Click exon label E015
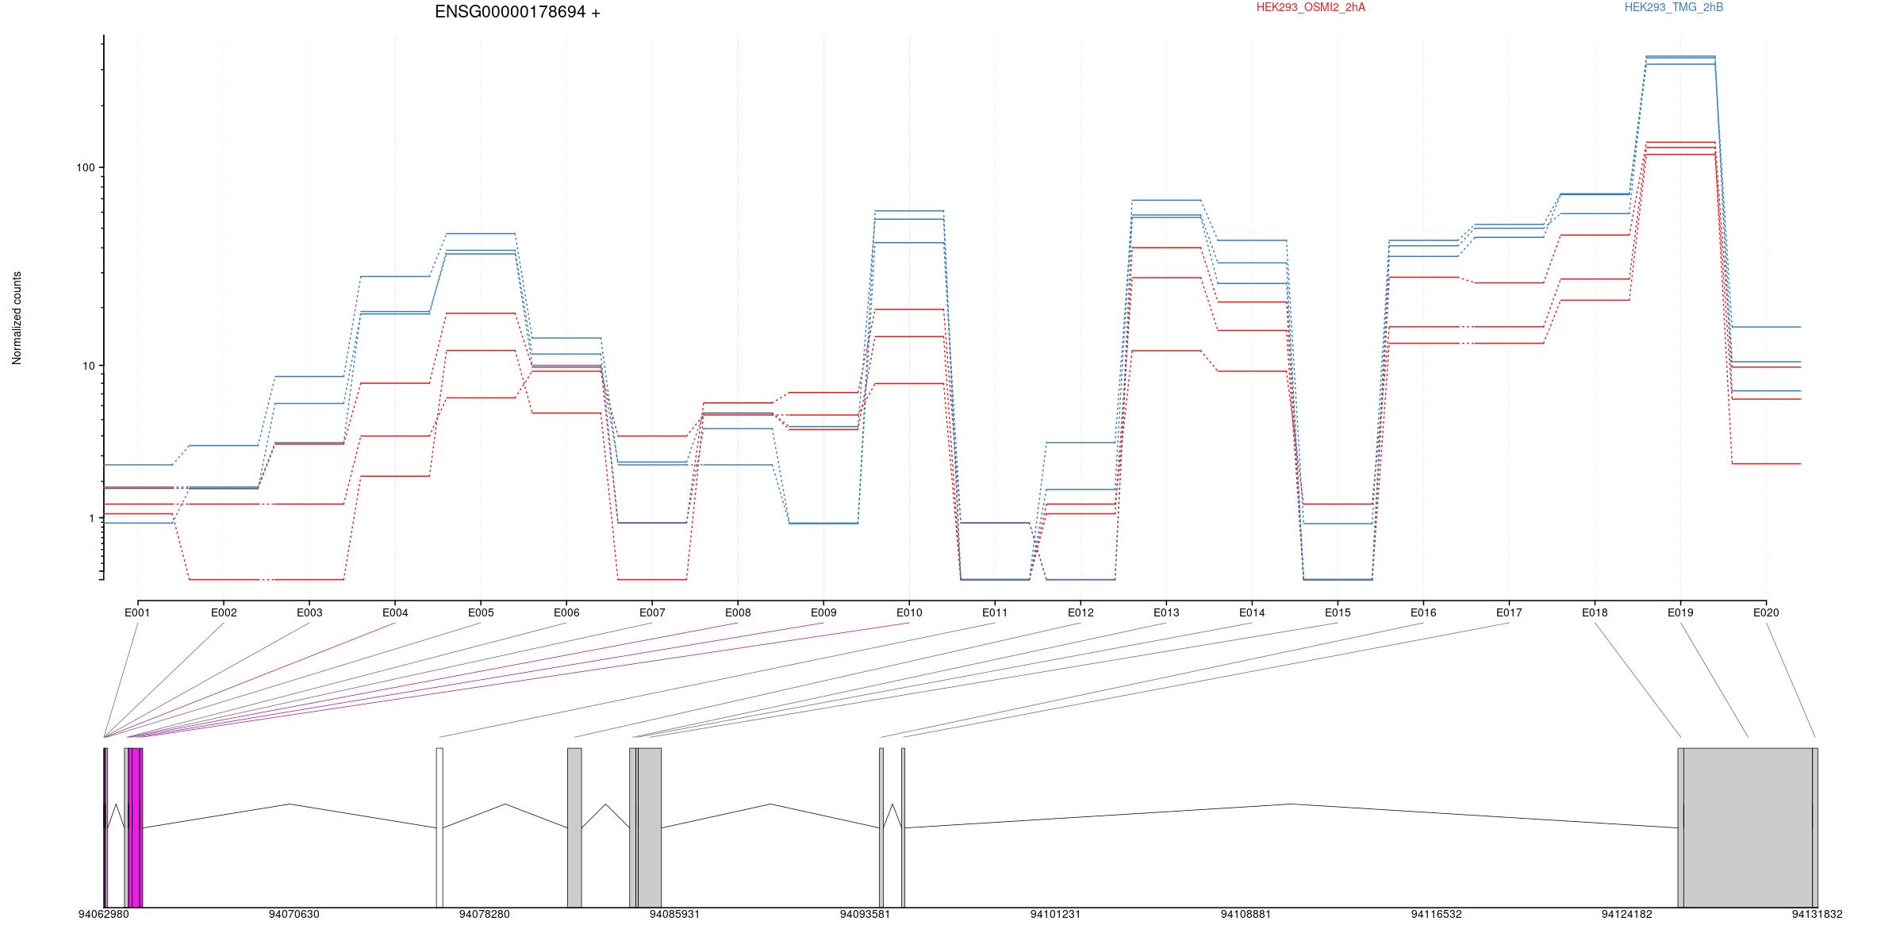The width and height of the screenshot is (1904, 952). point(1338,612)
